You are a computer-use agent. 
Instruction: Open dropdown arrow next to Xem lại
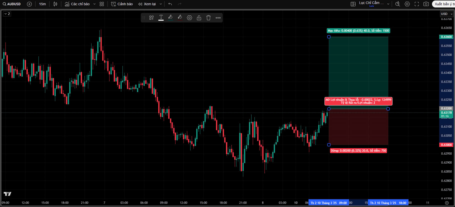tap(161, 4)
